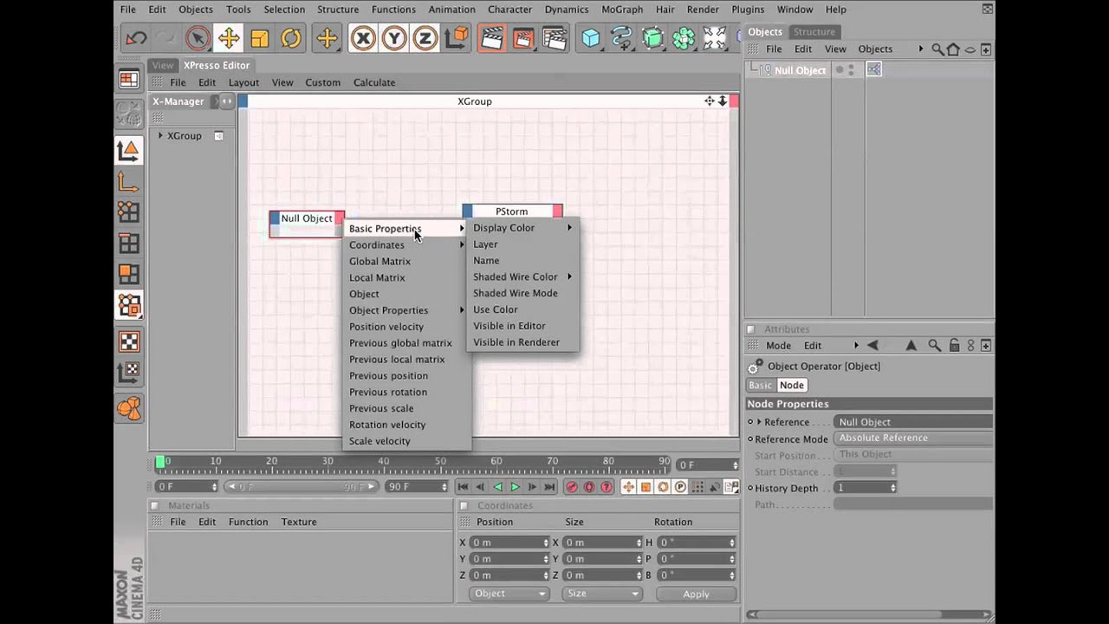The image size is (1109, 624).
Task: Play the animation backwards
Action: click(x=497, y=487)
